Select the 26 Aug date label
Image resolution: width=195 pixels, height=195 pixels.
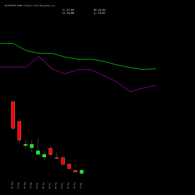(12, 185)
